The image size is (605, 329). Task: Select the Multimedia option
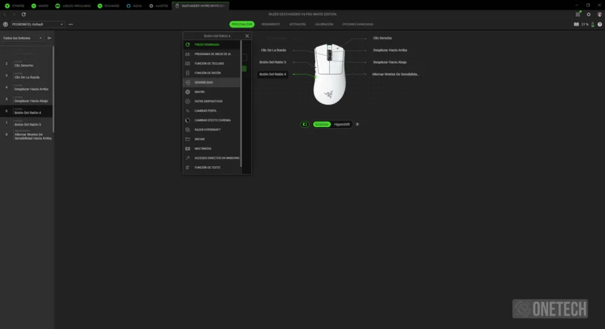pyautogui.click(x=212, y=149)
